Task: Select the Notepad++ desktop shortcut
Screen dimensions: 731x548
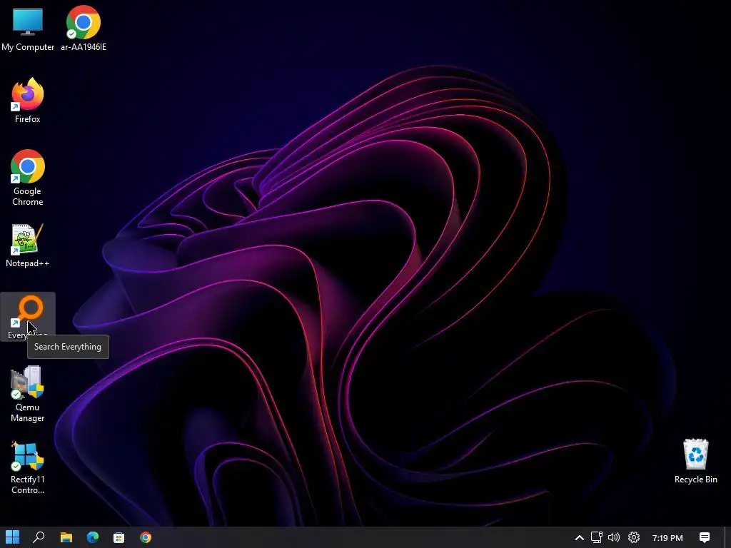Action: (x=28, y=245)
